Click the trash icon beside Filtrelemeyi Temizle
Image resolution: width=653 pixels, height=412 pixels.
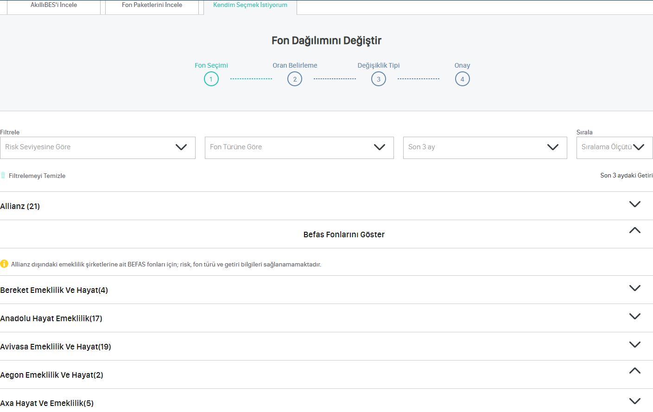click(3, 175)
